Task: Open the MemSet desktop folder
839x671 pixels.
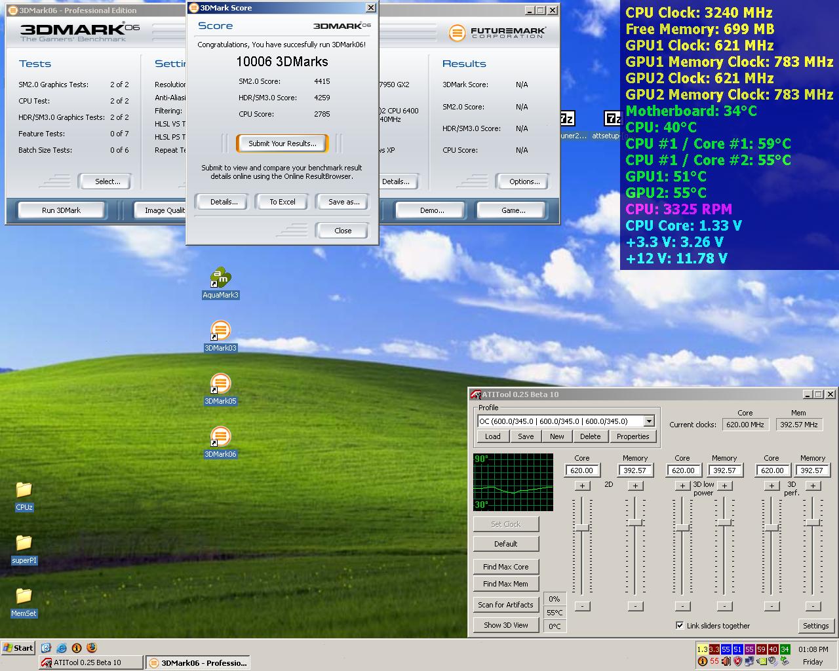Action: (24, 597)
